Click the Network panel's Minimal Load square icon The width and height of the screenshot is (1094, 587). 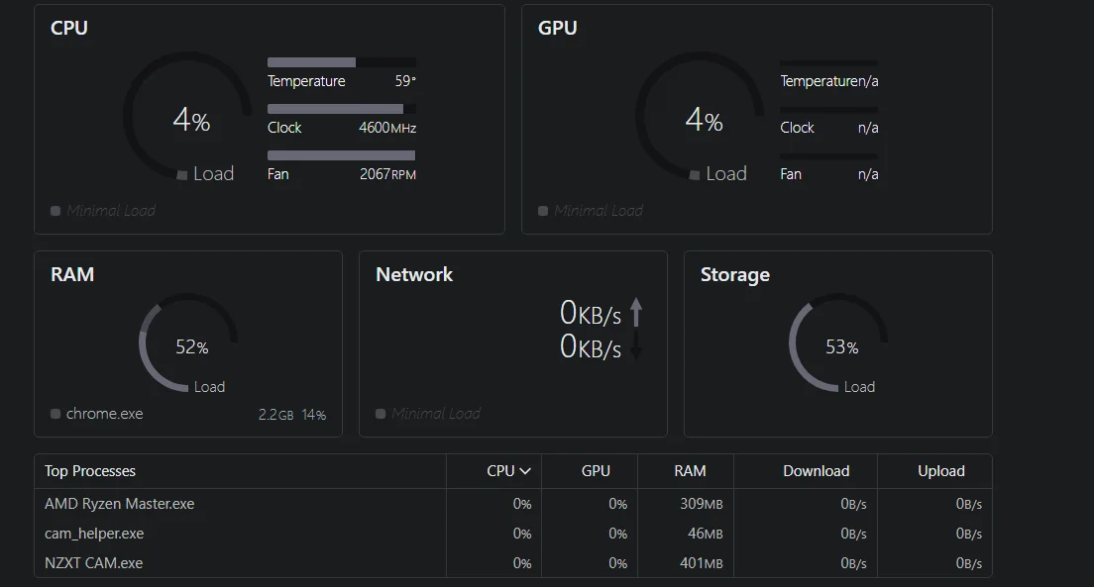coord(381,414)
